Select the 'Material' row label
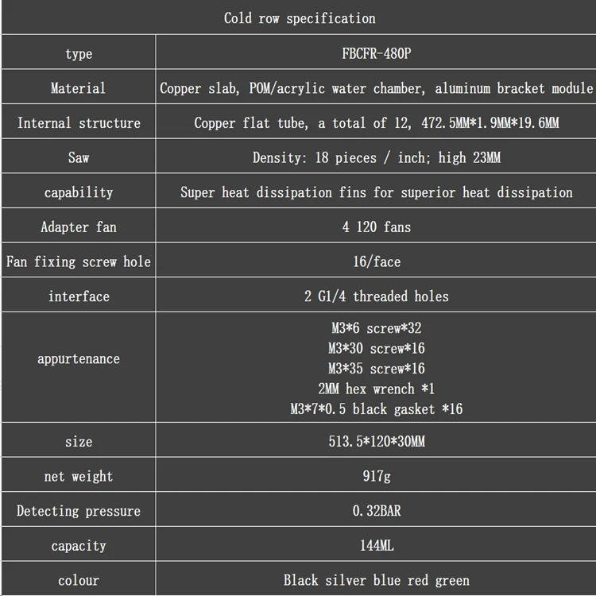 (x=79, y=88)
